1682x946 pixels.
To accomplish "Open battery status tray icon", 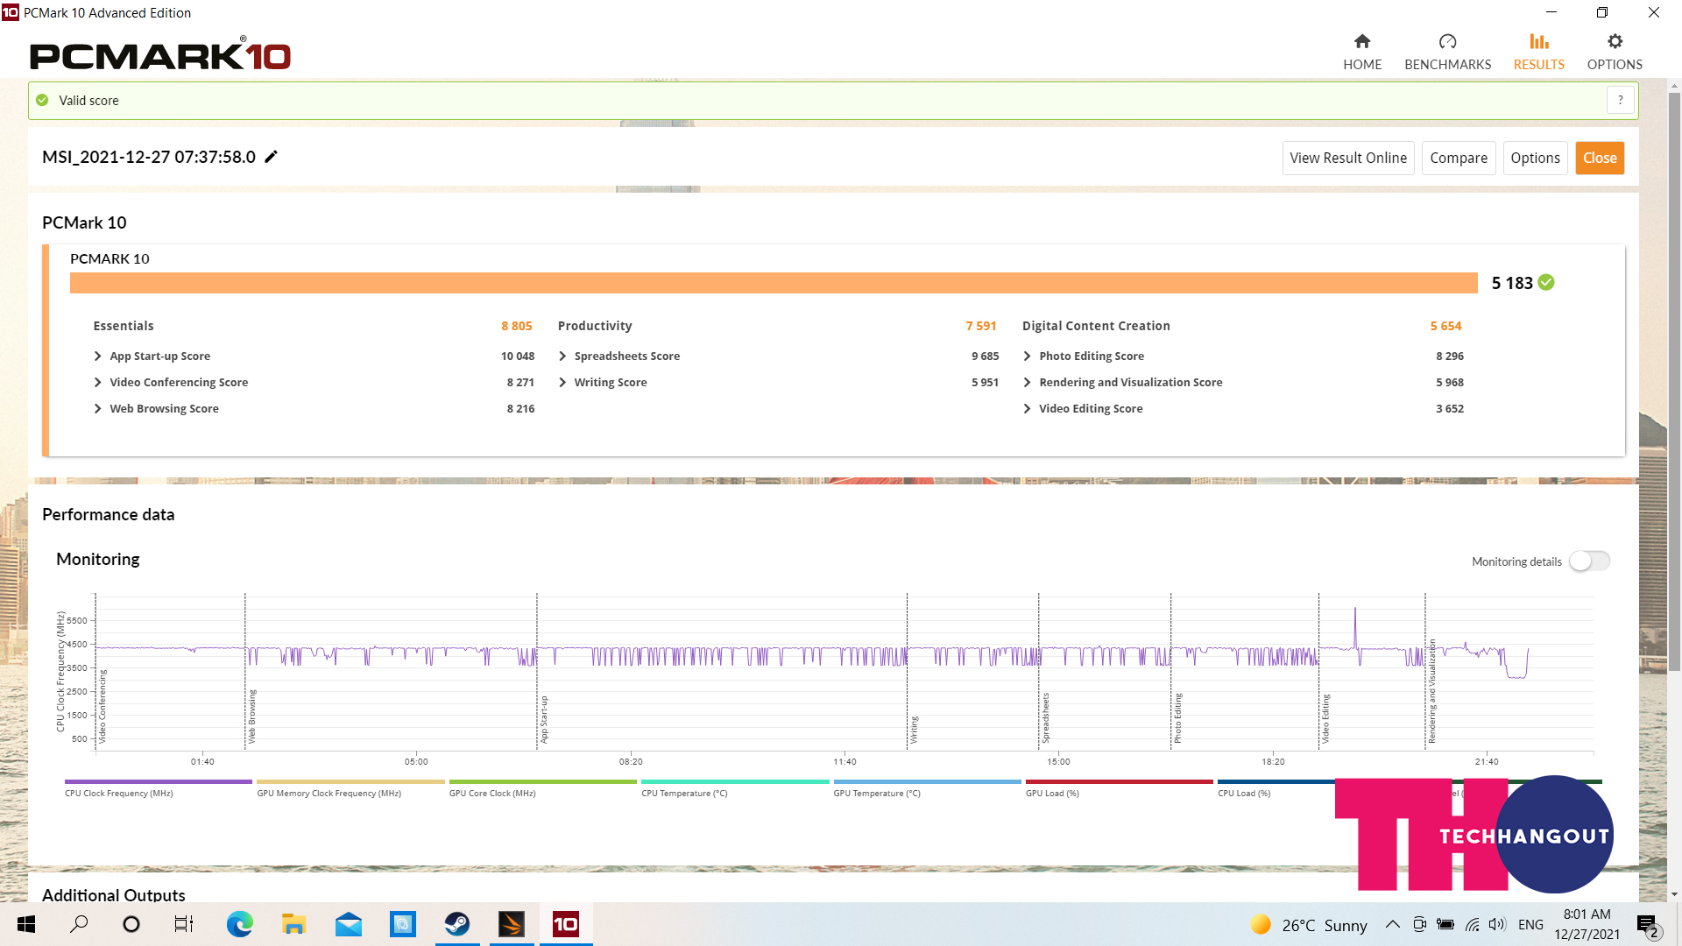I will click(1445, 924).
